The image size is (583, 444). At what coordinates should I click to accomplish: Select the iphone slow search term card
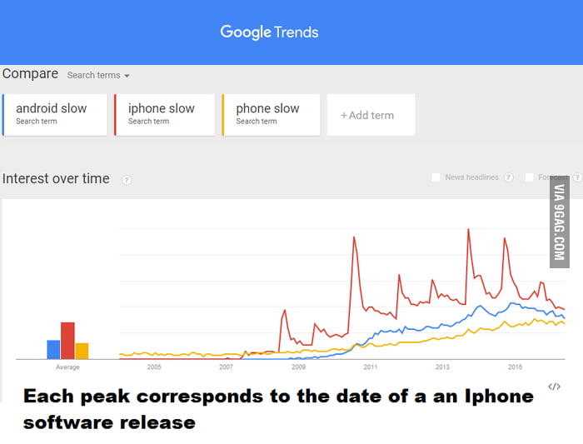(165, 115)
